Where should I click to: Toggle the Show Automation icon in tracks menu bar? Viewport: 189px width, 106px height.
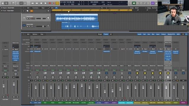pos(49,8)
